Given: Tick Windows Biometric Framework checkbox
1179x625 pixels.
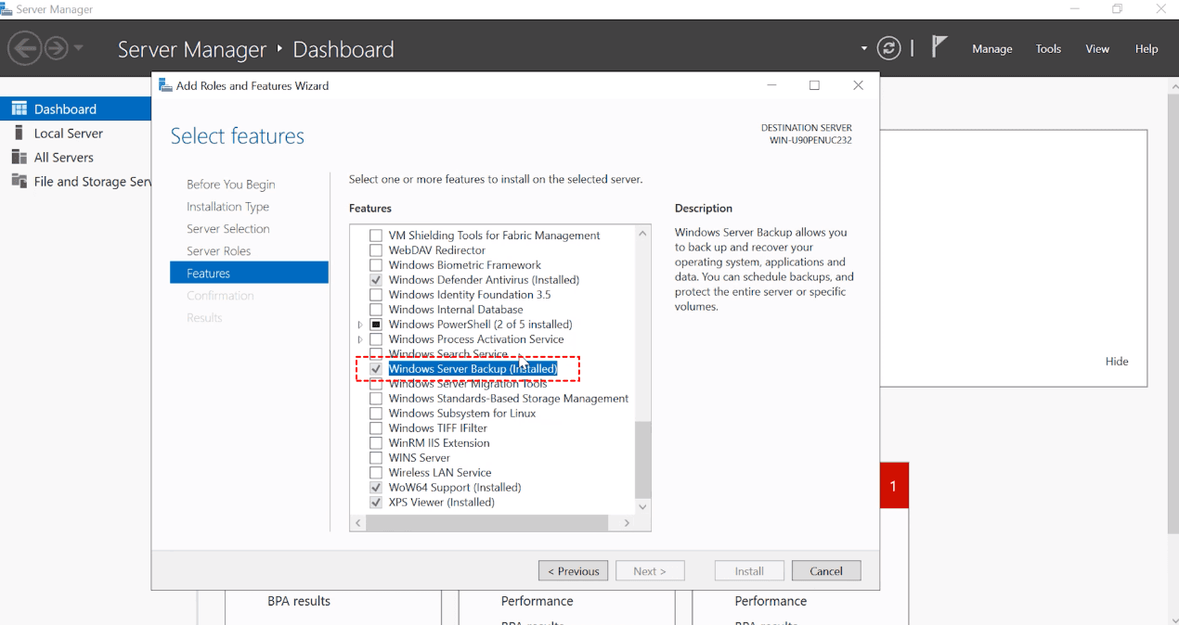Looking at the screenshot, I should [x=376, y=265].
